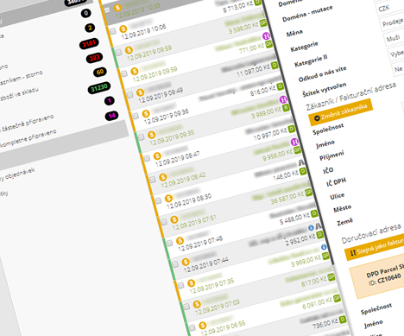Image resolution: width=404 pixels, height=336 pixels.
Task: Open the 'kompletně připraveno' sidebar item
Action: [28, 139]
